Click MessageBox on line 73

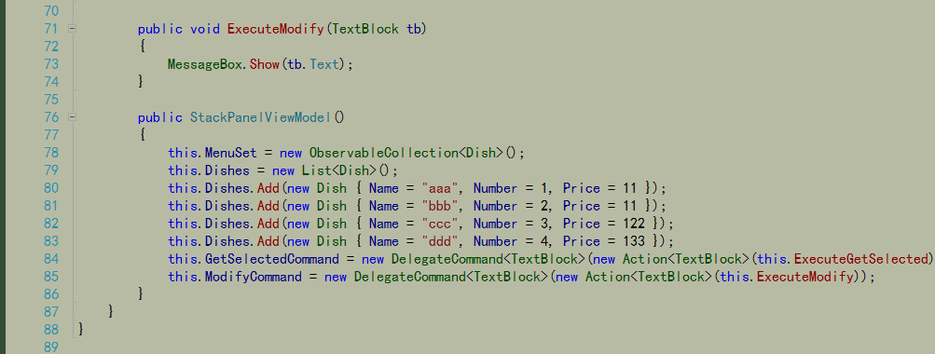204,63
